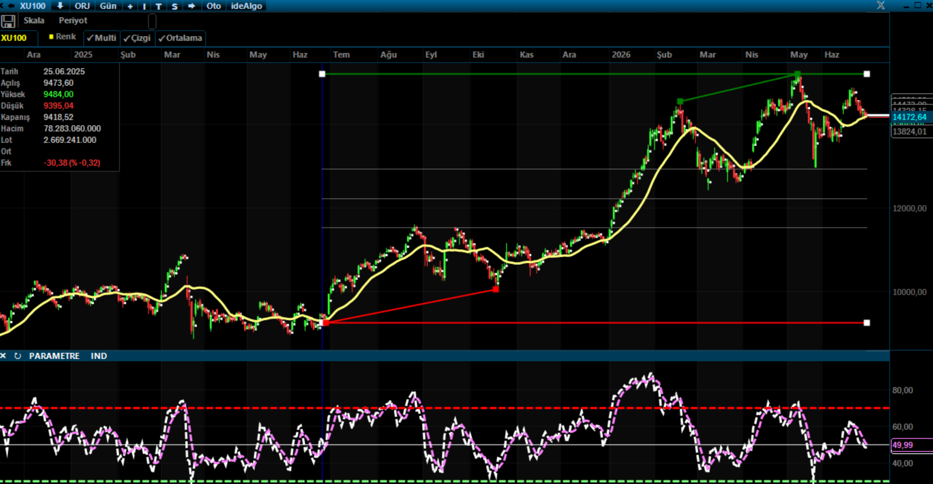This screenshot has height=484, width=933.
Task: Click the white handle at red line's right end
Action: pyautogui.click(x=867, y=323)
